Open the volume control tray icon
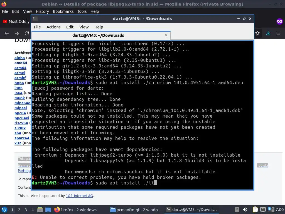Viewport: 285px width, 214px height. pyautogui.click(x=245, y=210)
